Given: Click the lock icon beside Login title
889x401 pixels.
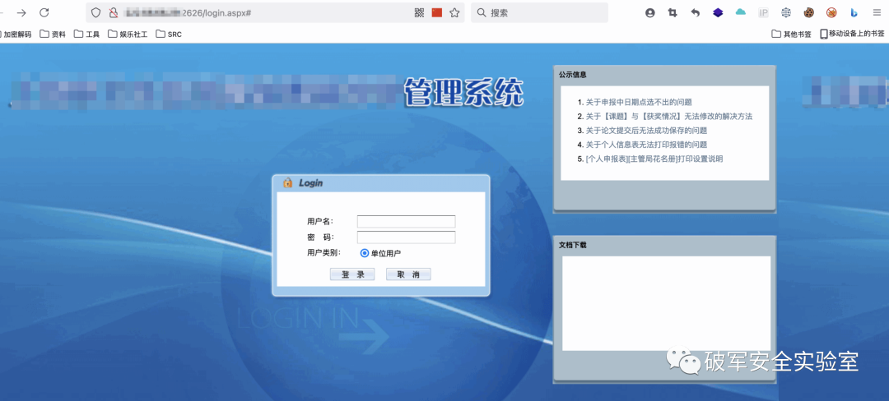Looking at the screenshot, I should (288, 182).
